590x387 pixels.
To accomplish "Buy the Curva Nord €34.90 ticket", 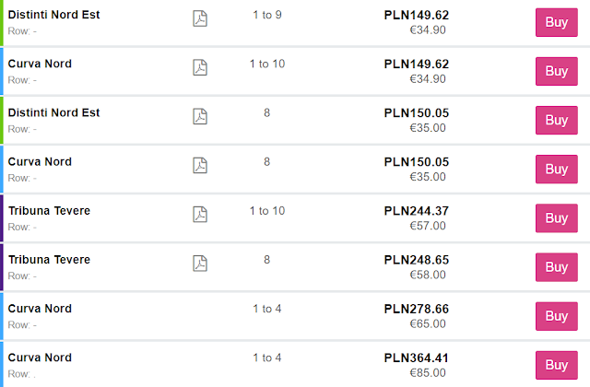I will 556,71.
